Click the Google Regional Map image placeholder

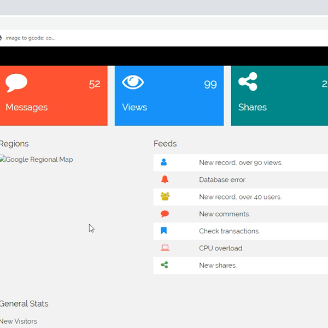(x=37, y=160)
